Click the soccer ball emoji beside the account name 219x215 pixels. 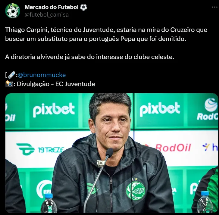(x=83, y=7)
